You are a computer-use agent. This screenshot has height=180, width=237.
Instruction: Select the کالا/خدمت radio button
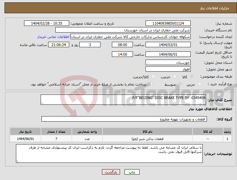[153, 76]
